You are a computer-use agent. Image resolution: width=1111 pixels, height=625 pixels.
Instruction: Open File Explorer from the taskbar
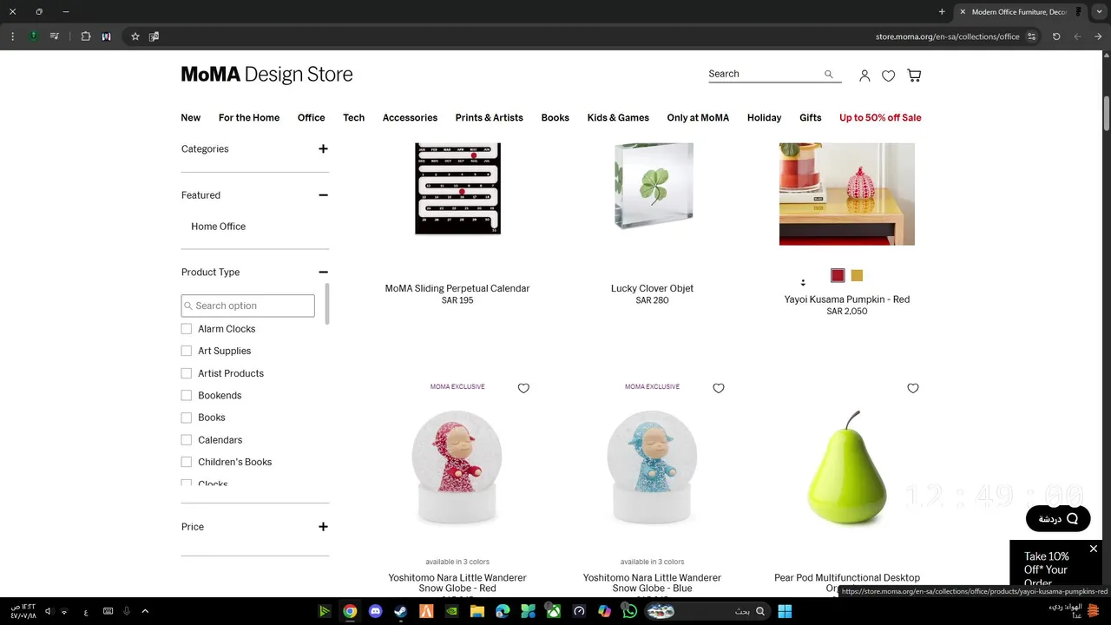[477, 611]
